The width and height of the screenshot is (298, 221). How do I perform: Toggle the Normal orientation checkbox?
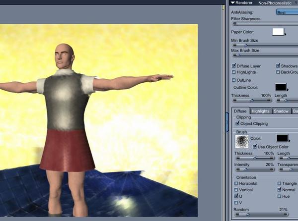coord(279,189)
